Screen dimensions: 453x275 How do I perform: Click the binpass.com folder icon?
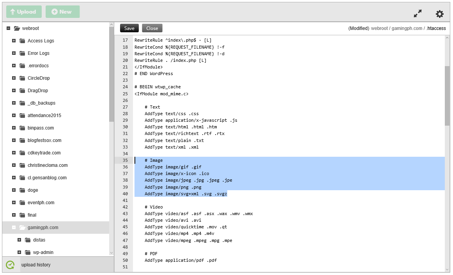[22, 128]
